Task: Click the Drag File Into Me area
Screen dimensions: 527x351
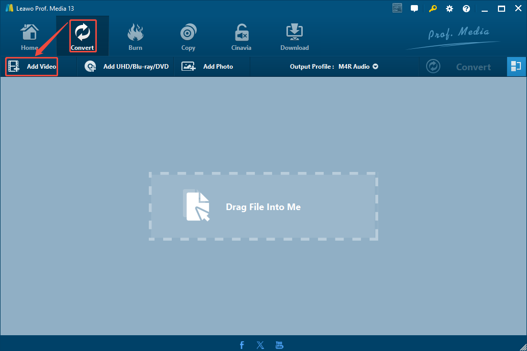Action: coord(263,207)
